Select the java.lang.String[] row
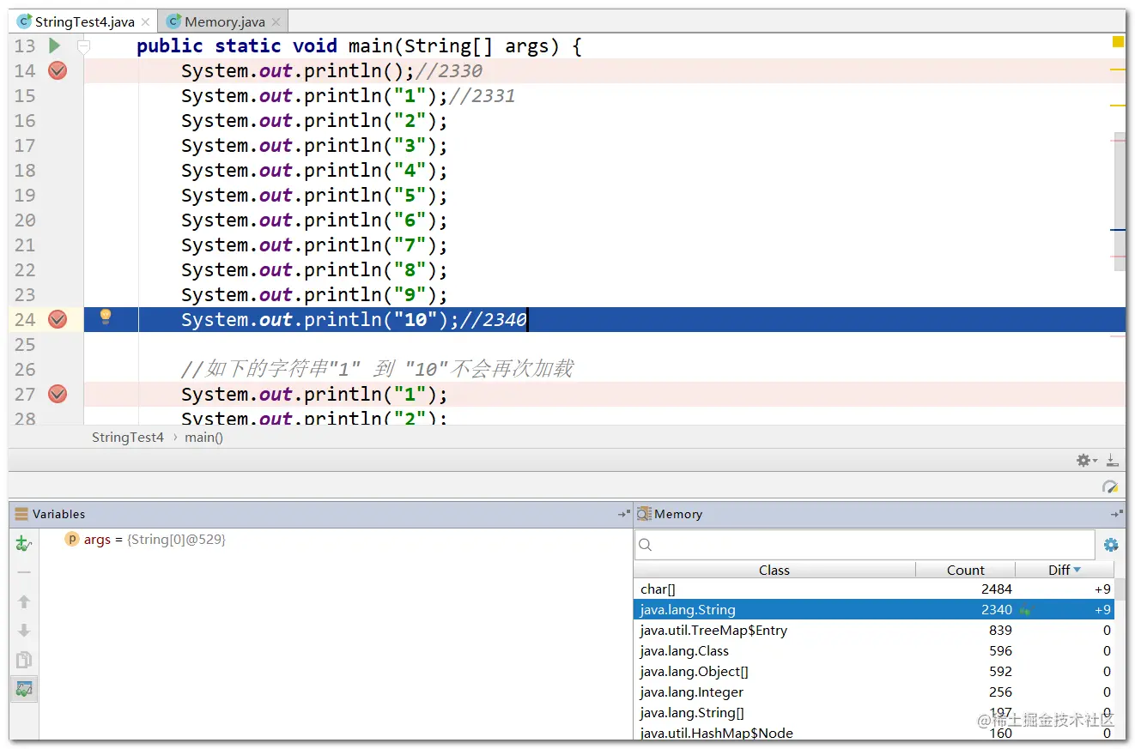Viewport: 1135px width, 749px height. (x=874, y=713)
